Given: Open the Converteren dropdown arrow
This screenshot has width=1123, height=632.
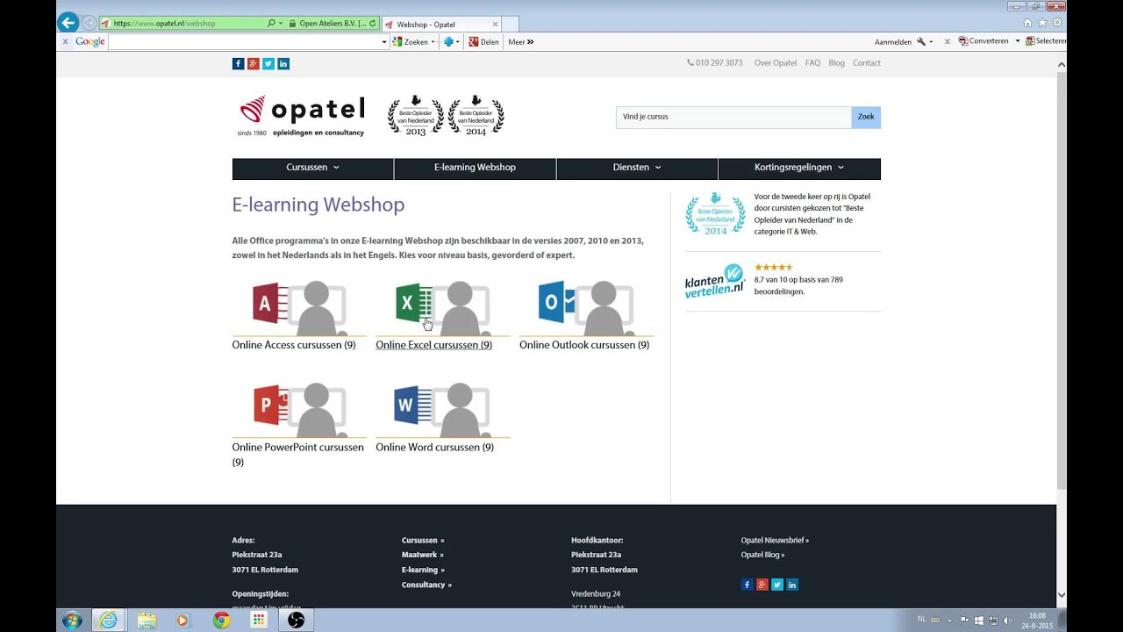Looking at the screenshot, I should [x=1018, y=41].
